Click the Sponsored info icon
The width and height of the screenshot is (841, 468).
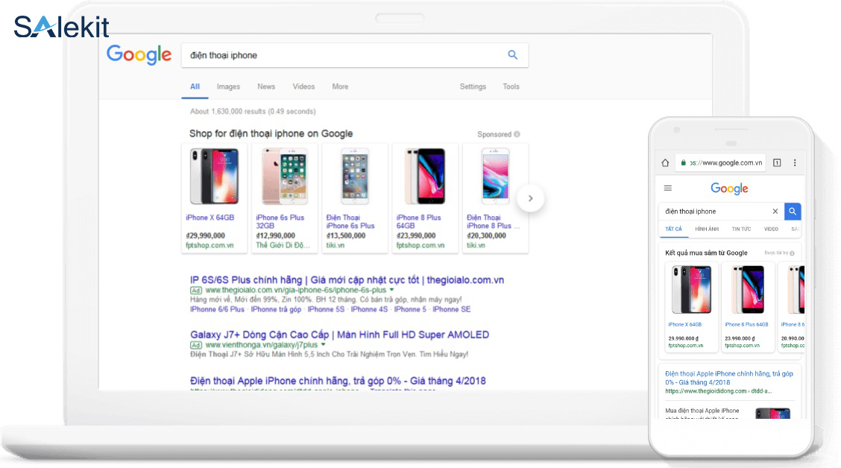click(x=517, y=134)
